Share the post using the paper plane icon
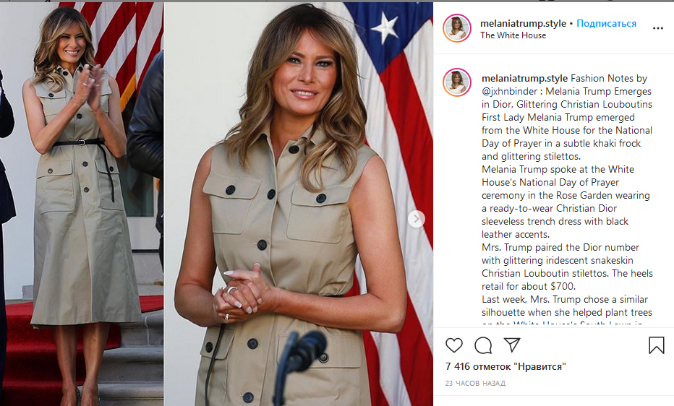This screenshot has width=674, height=406. coord(512,345)
